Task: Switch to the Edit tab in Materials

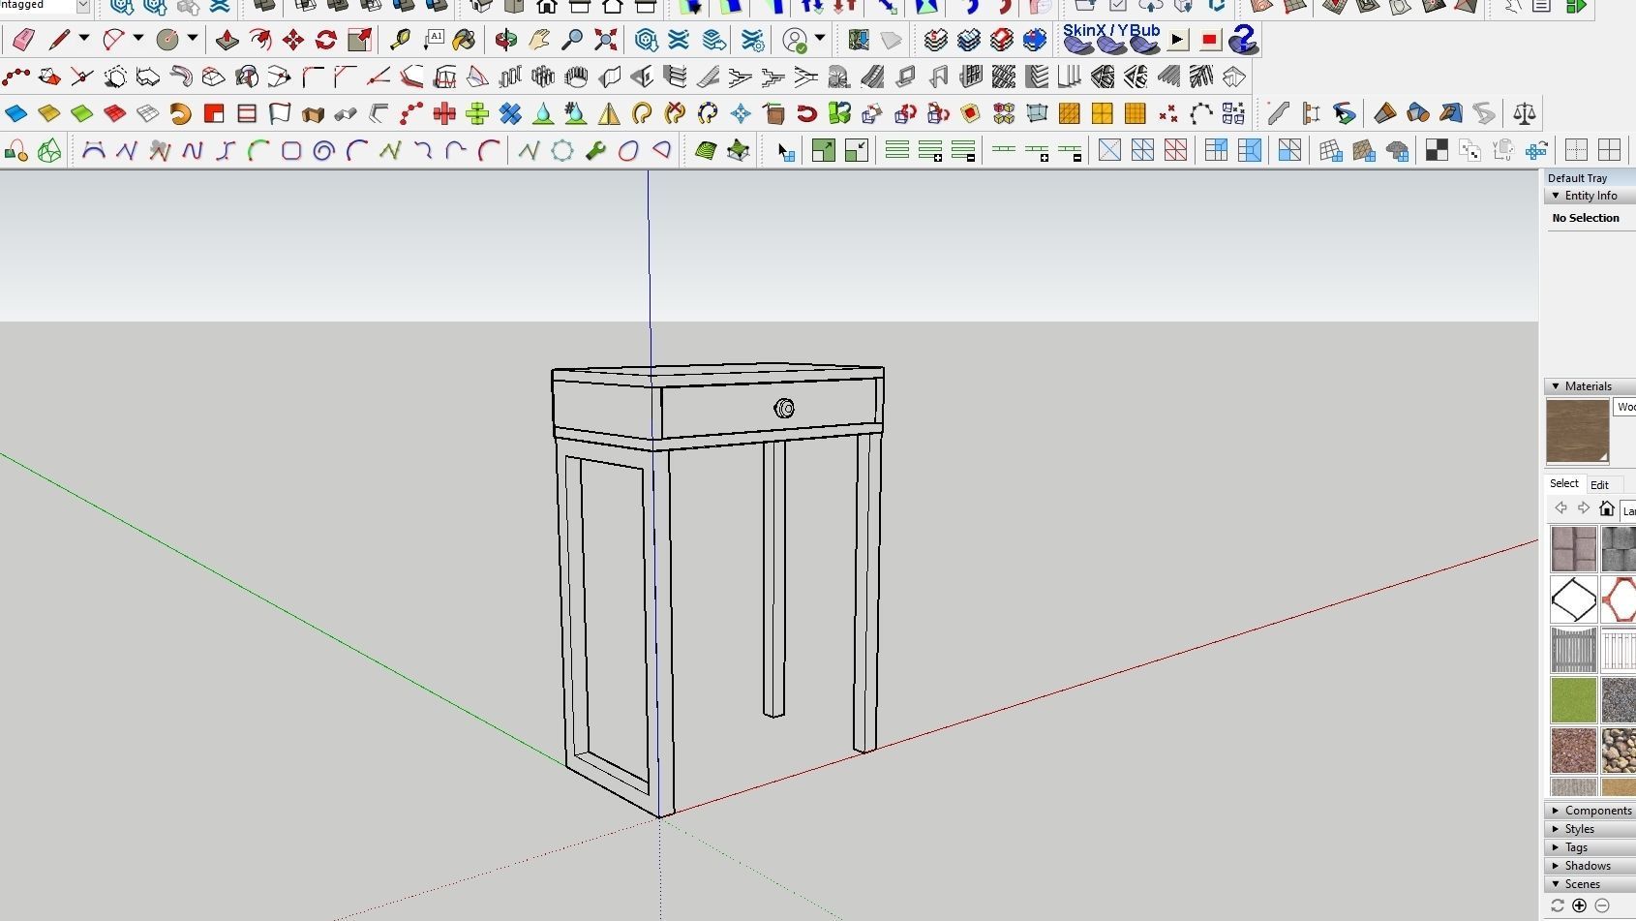Action: point(1599,485)
